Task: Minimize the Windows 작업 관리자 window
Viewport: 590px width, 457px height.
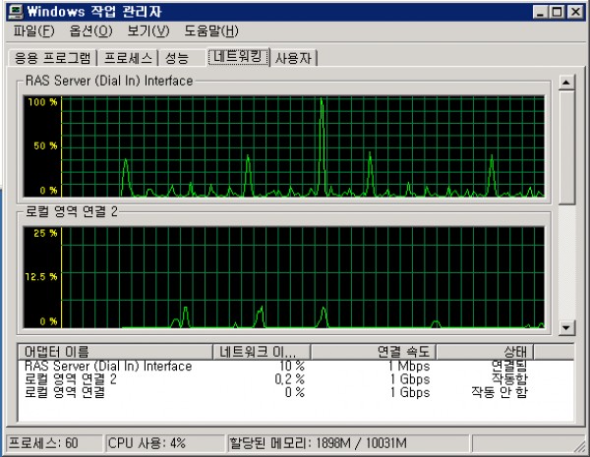Action: pyautogui.click(x=540, y=12)
